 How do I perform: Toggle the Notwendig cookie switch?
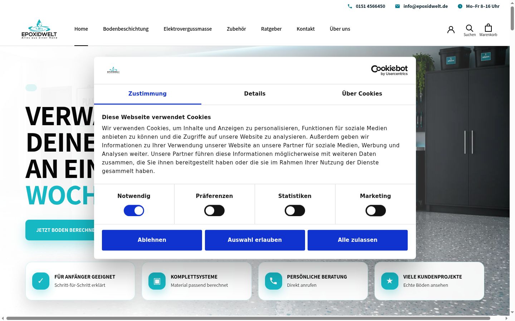coord(134,211)
